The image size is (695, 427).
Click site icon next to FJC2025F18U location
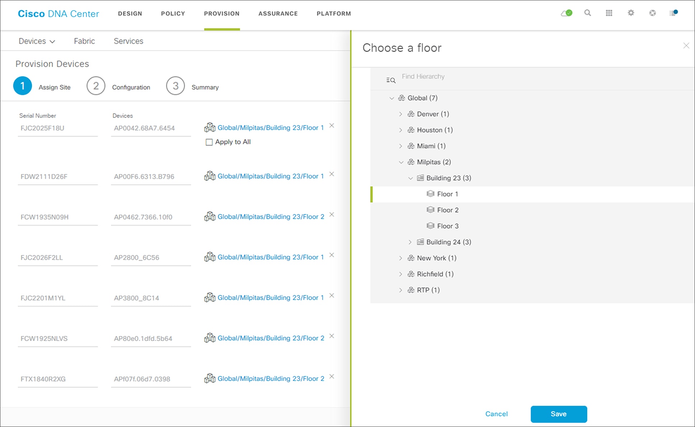coord(210,127)
